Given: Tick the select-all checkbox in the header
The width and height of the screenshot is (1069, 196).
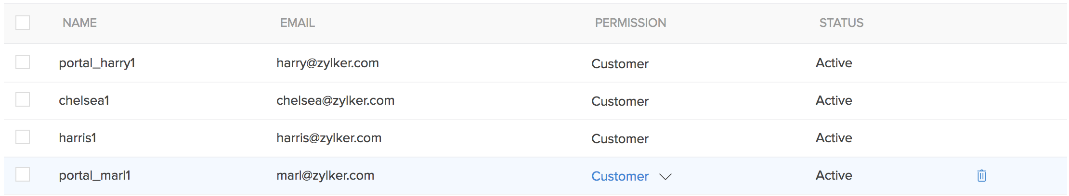Looking at the screenshot, I should point(23,23).
